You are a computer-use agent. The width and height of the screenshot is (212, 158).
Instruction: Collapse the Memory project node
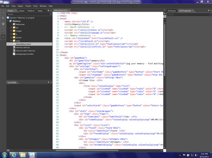click(8, 21)
